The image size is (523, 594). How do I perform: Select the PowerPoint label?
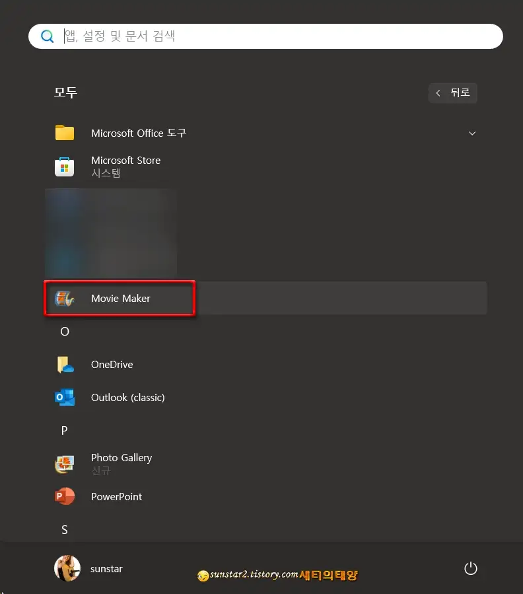[117, 497]
